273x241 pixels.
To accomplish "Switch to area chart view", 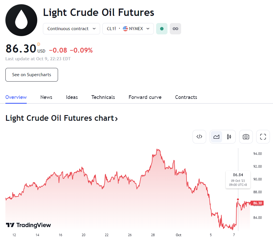I will [x=216, y=137].
